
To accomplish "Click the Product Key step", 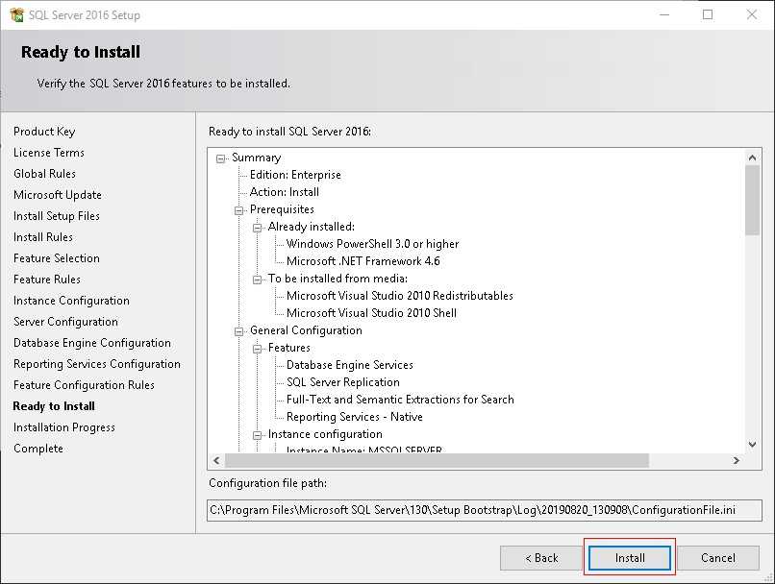I will click(x=44, y=132).
